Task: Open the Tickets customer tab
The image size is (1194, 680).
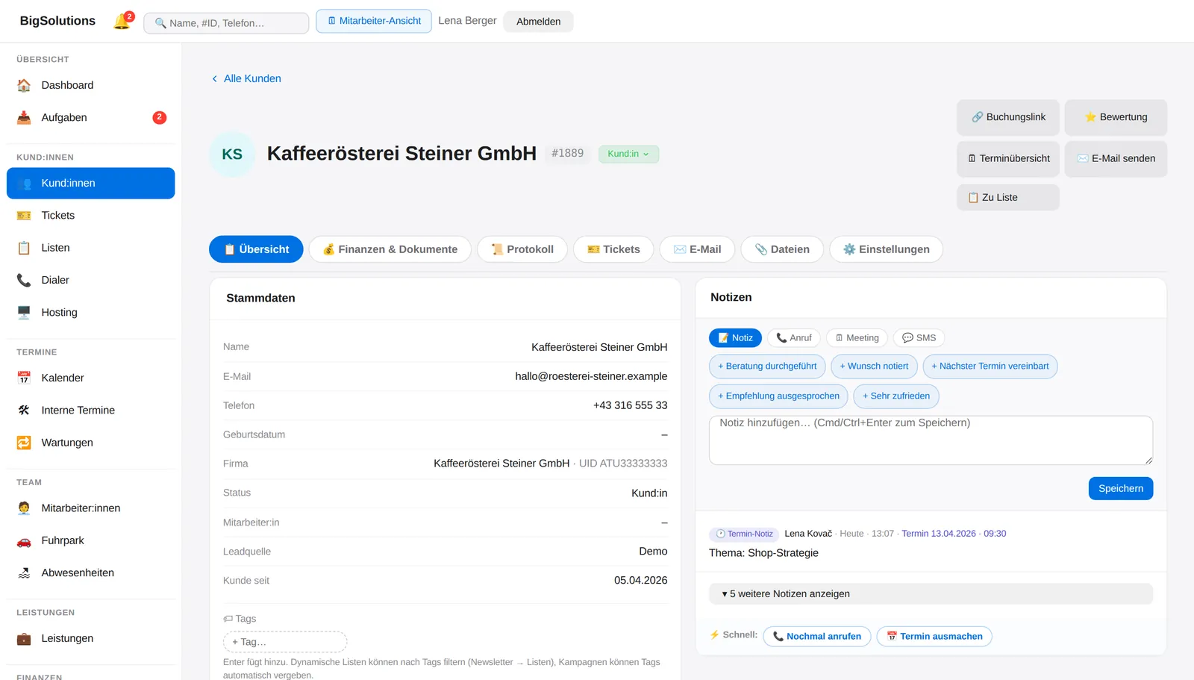Action: 613,249
